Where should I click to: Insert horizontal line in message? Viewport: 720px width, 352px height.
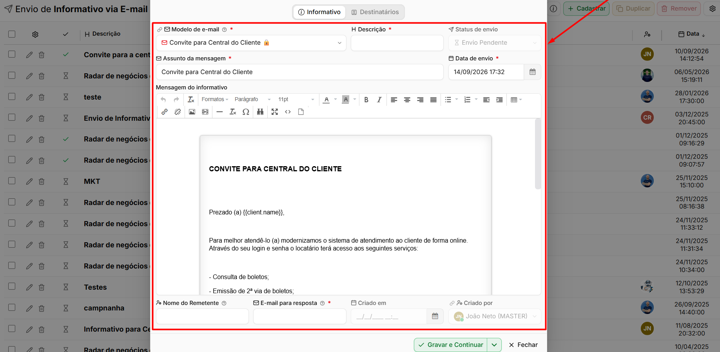click(x=219, y=112)
